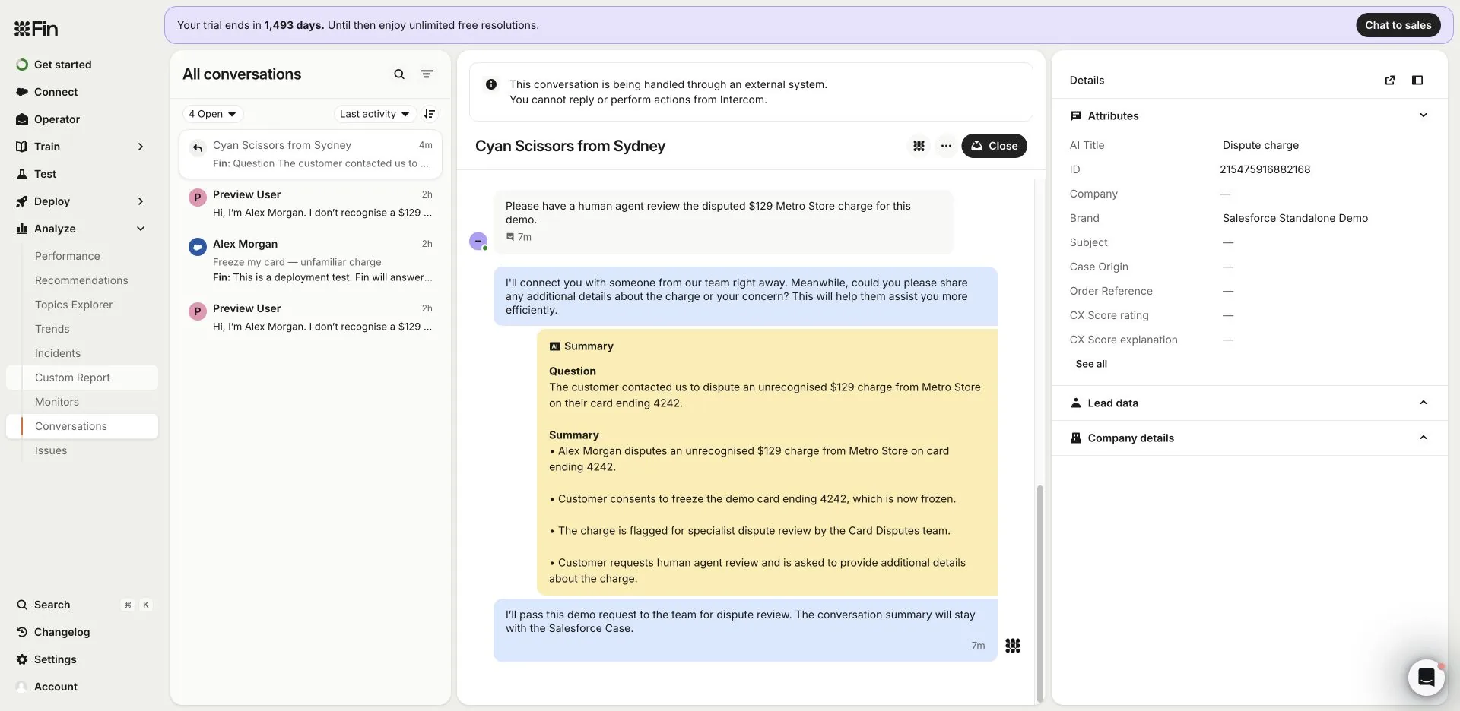The width and height of the screenshot is (1460, 711).
Task: Select Custom Report in sidebar
Action: click(82, 378)
